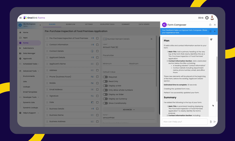The width and height of the screenshot is (235, 141).
Task: Click the Form Composer sparkle icon
Action: pos(164,25)
